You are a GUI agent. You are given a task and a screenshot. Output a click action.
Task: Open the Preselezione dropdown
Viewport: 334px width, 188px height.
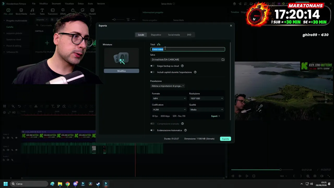[x=168, y=86]
